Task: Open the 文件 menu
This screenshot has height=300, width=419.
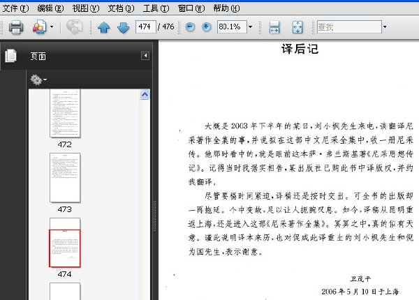Action: 15,8
